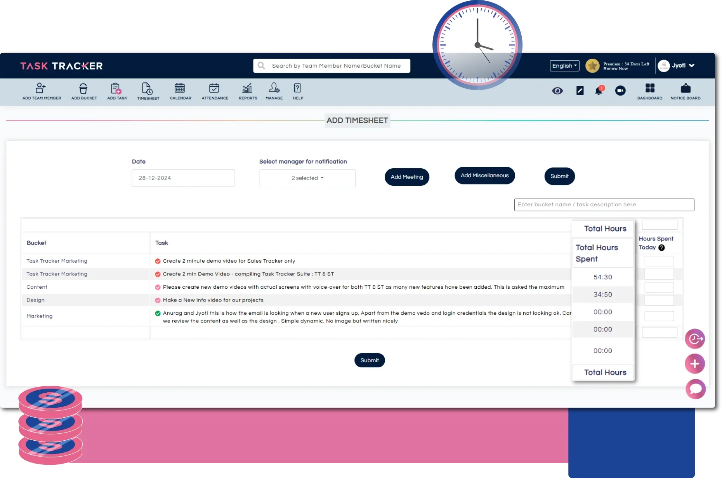
Task: Click hours input for Design row
Action: [x=659, y=300]
